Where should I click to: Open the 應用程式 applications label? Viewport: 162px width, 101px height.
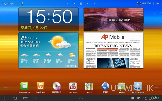pos(147,4)
